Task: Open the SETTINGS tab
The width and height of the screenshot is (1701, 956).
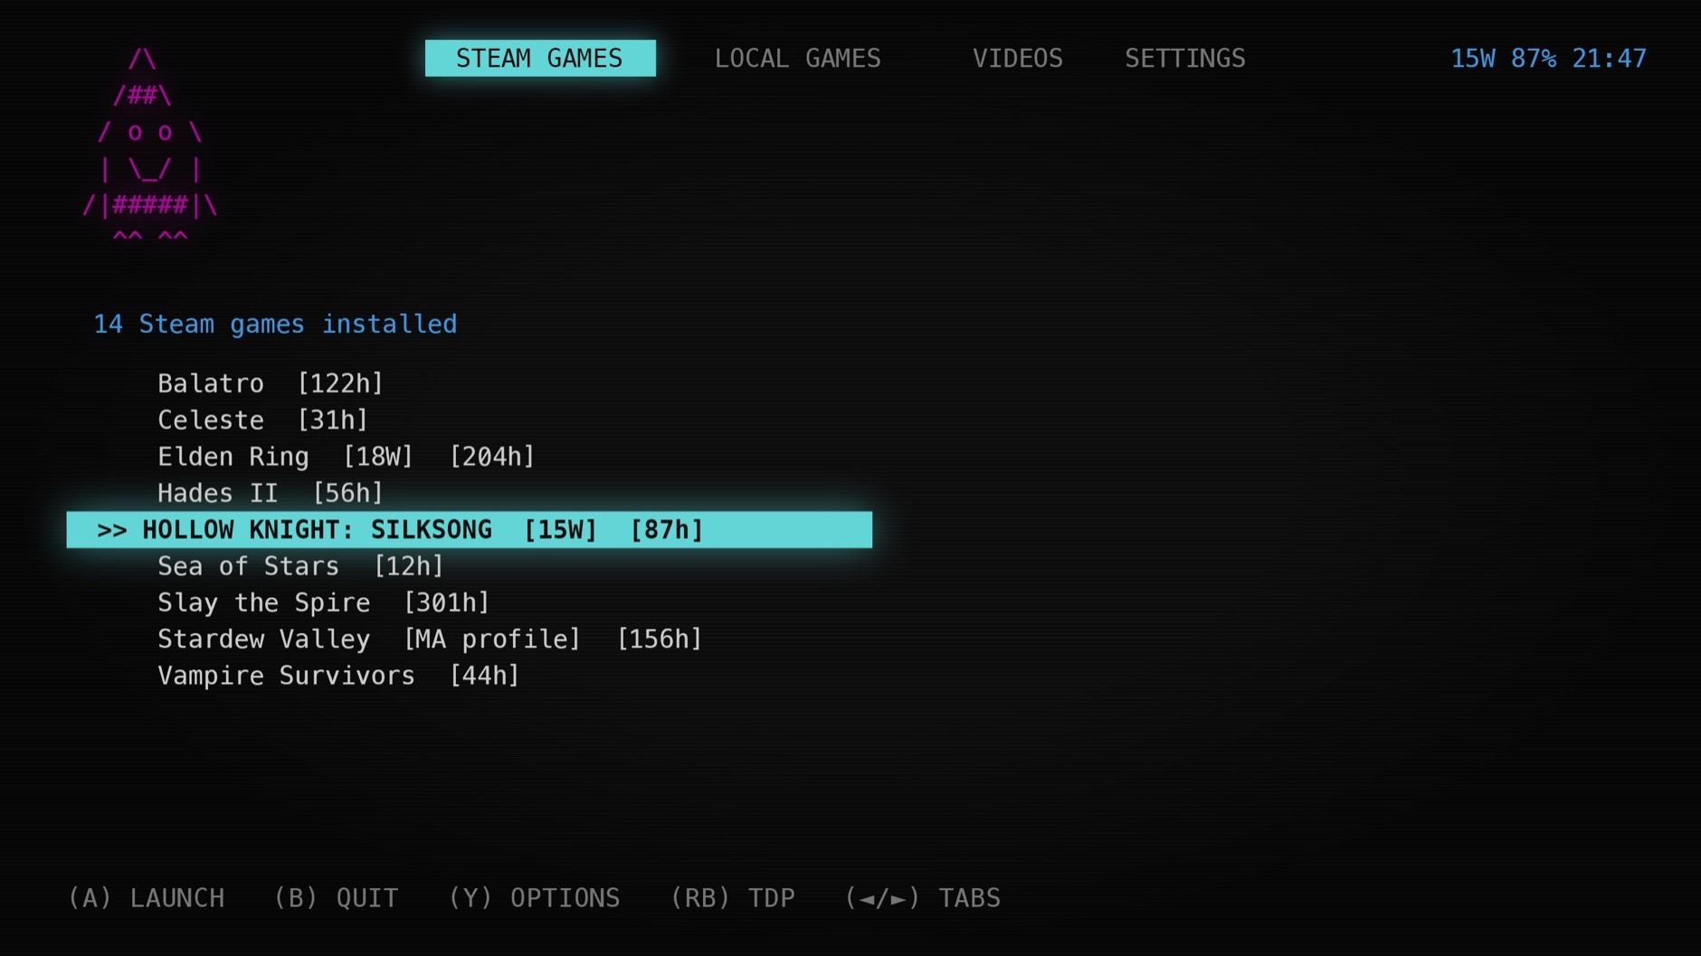Action: [1184, 58]
